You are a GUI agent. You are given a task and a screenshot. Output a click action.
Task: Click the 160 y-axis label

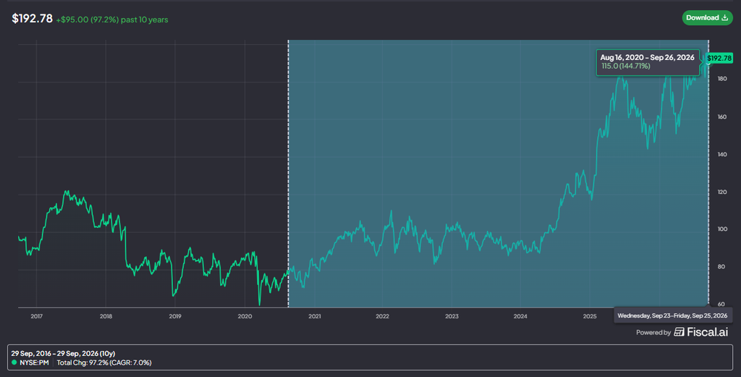click(722, 117)
